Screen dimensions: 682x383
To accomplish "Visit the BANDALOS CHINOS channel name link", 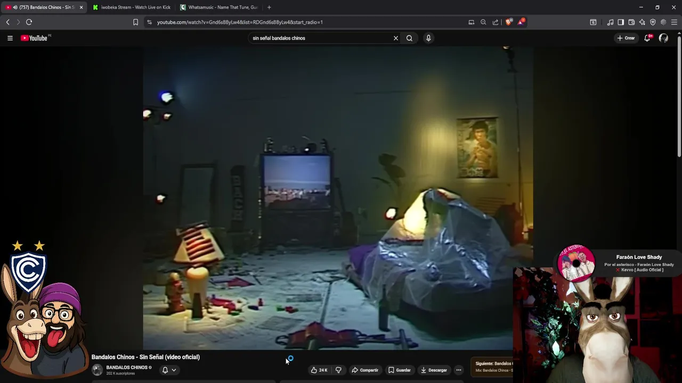I will pyautogui.click(x=127, y=367).
